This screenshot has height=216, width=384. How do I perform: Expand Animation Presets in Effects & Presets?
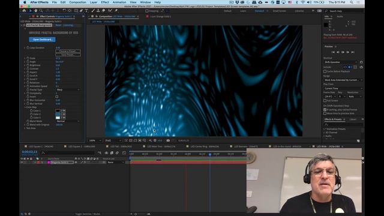pyautogui.click(x=324, y=129)
